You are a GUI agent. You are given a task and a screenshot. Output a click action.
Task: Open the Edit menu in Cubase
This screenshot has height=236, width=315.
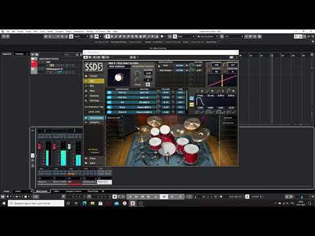click(x=13, y=31)
